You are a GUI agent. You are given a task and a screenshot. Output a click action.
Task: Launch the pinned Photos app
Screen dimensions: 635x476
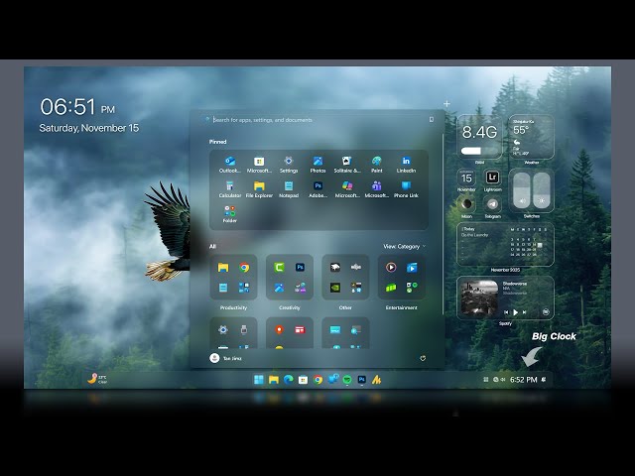(x=317, y=165)
